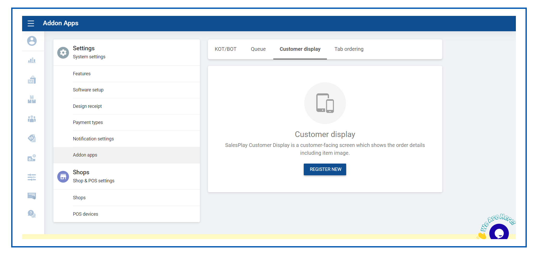Open Payment types settings
This screenshot has height=255, width=538.
coord(88,122)
